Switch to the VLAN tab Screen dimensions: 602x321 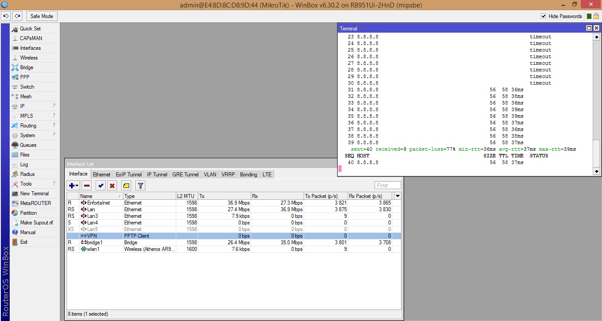click(x=210, y=175)
